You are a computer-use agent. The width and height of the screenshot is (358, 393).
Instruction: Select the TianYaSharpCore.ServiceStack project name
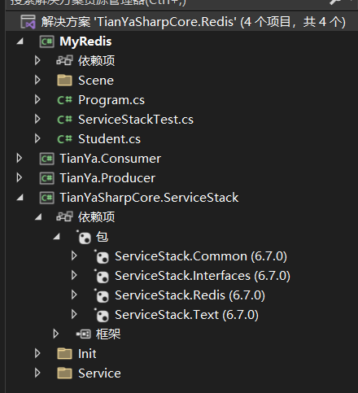click(149, 198)
